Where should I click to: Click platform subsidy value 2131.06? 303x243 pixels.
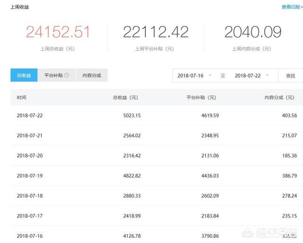pos(210,156)
